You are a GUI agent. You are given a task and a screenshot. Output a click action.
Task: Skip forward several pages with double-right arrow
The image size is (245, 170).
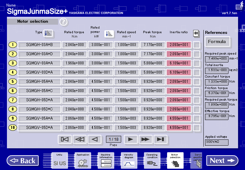tap(146, 139)
